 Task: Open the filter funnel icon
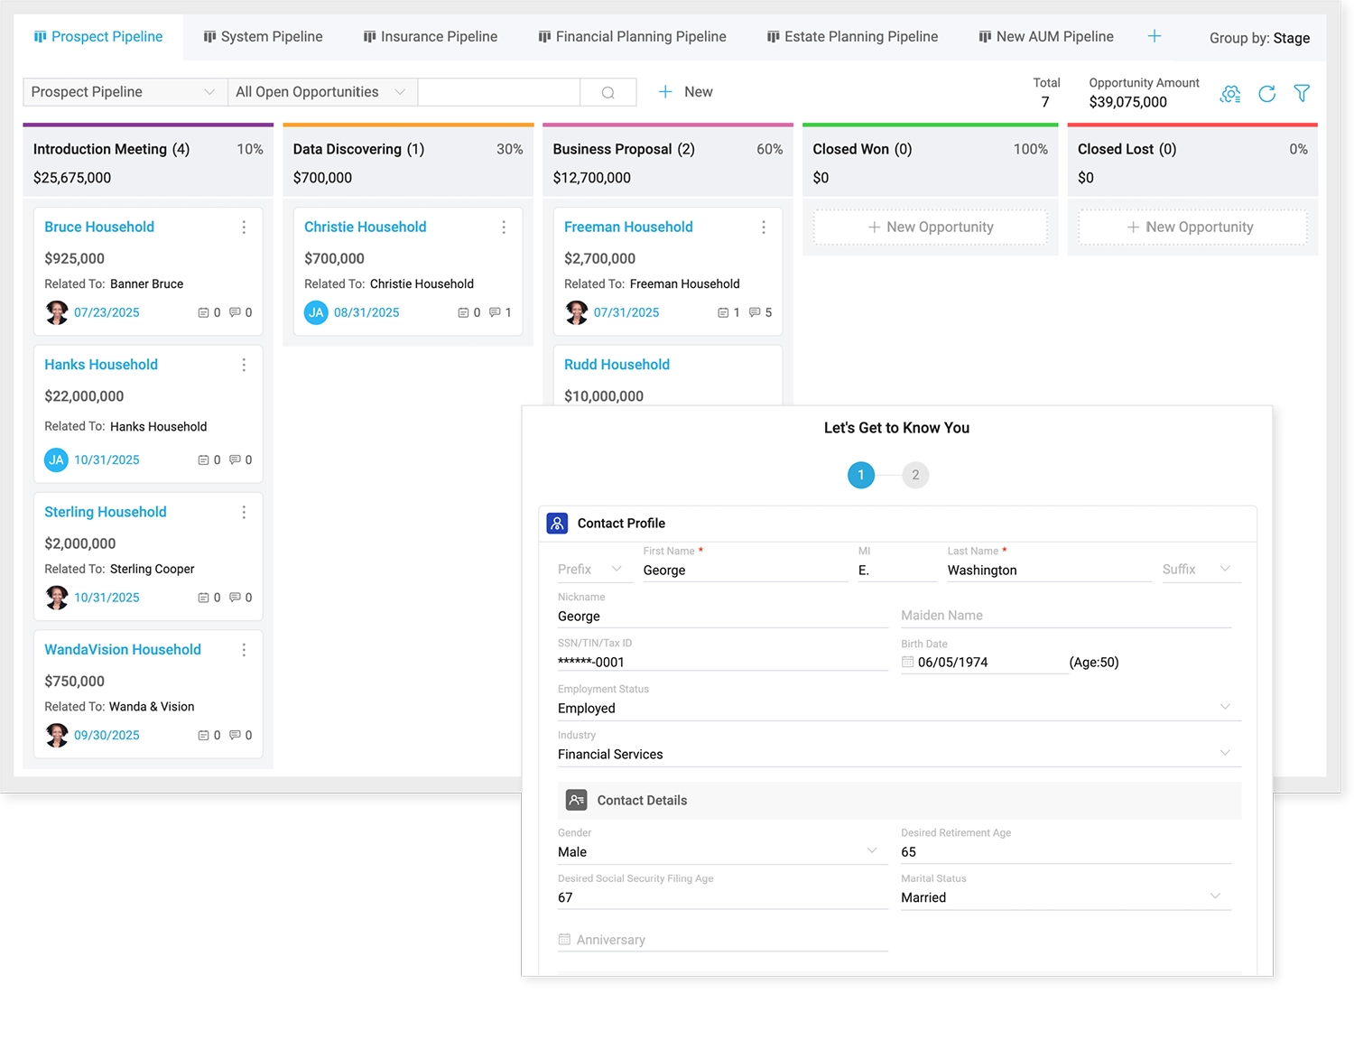(1302, 93)
